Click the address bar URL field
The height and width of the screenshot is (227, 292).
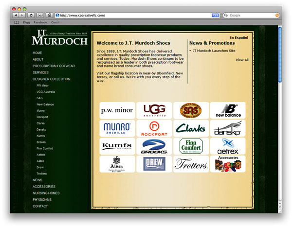(137, 15)
